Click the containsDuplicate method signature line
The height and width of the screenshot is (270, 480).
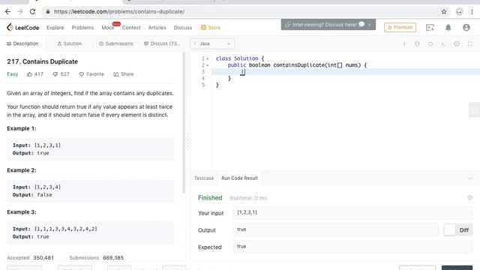[297, 65]
